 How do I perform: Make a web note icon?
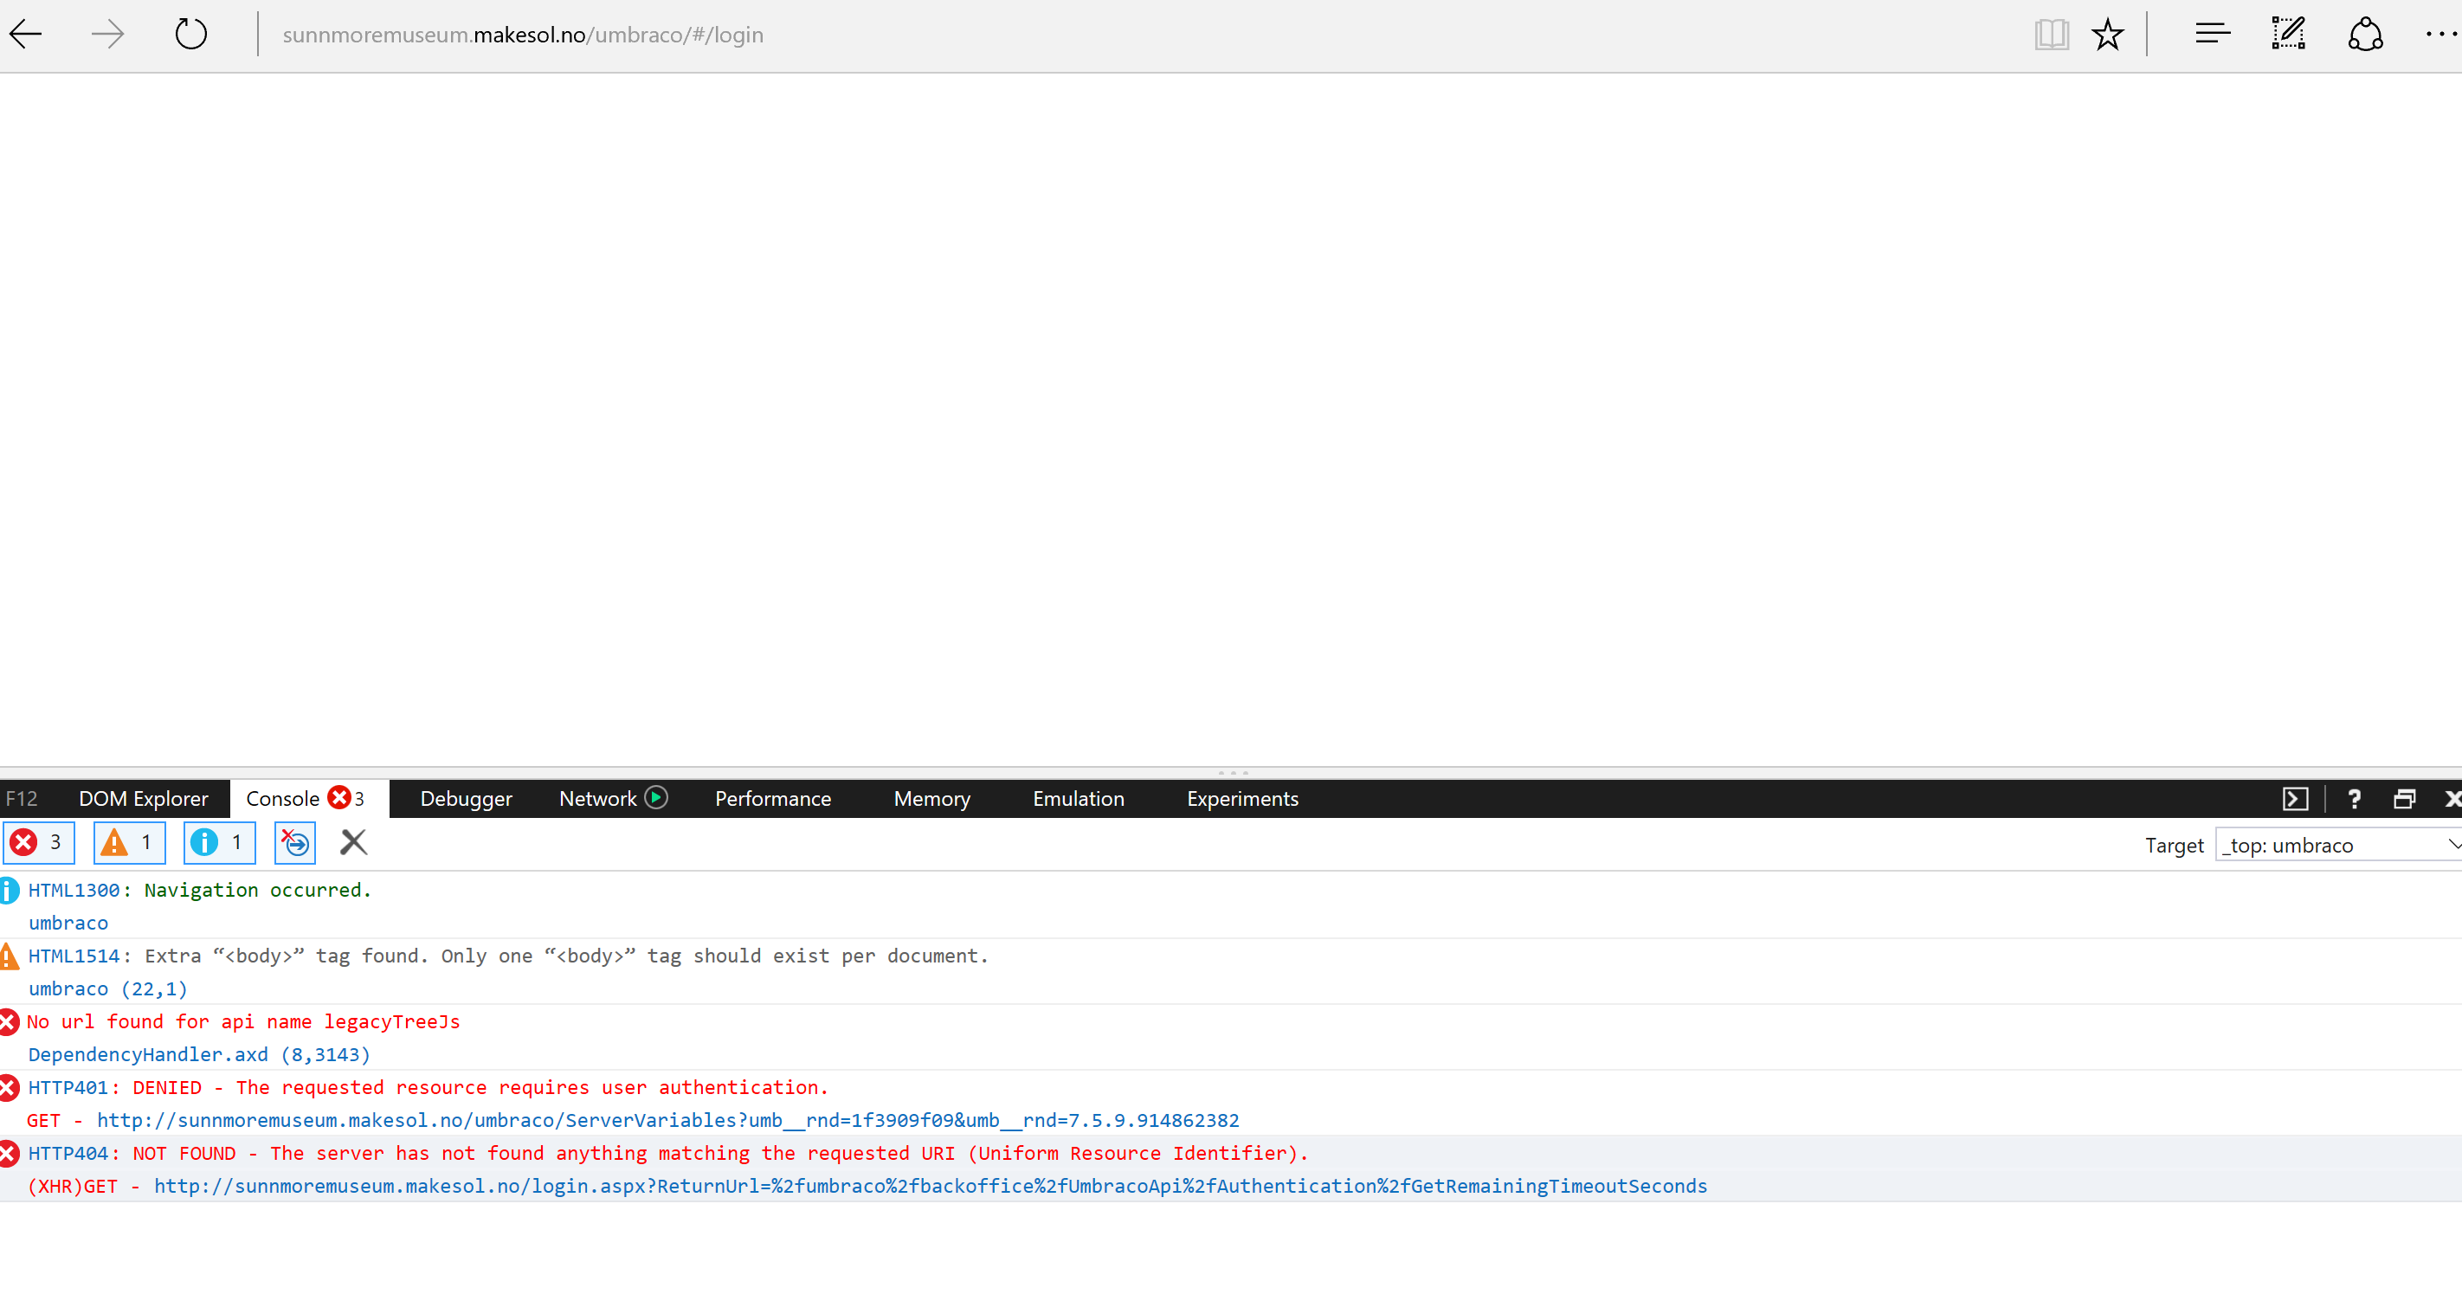2288,35
